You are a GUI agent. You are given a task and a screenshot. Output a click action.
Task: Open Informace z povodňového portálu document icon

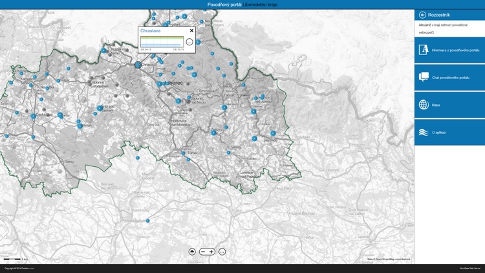pos(424,50)
